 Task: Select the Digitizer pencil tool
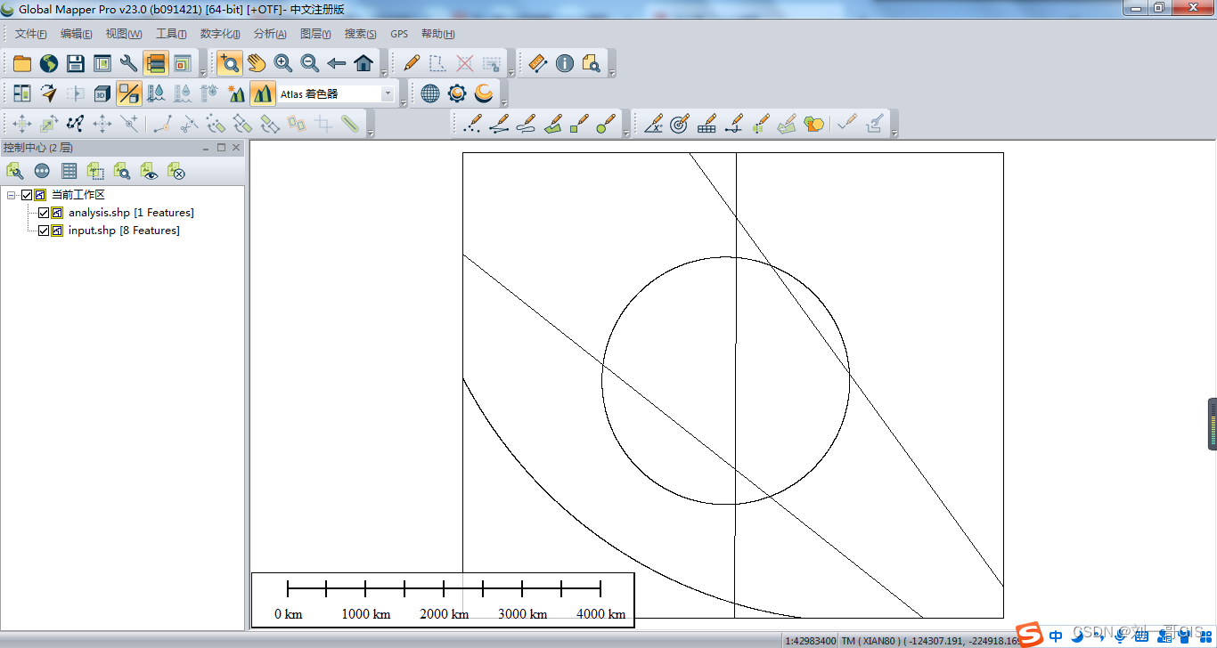(x=411, y=63)
